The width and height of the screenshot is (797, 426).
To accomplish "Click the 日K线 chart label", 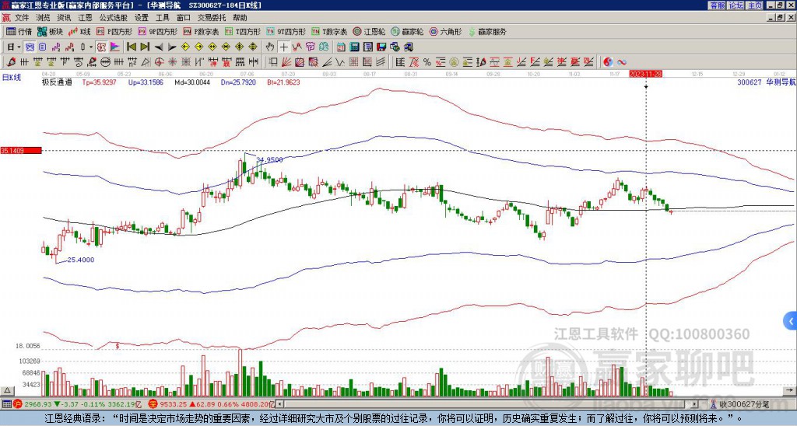I will (11, 77).
